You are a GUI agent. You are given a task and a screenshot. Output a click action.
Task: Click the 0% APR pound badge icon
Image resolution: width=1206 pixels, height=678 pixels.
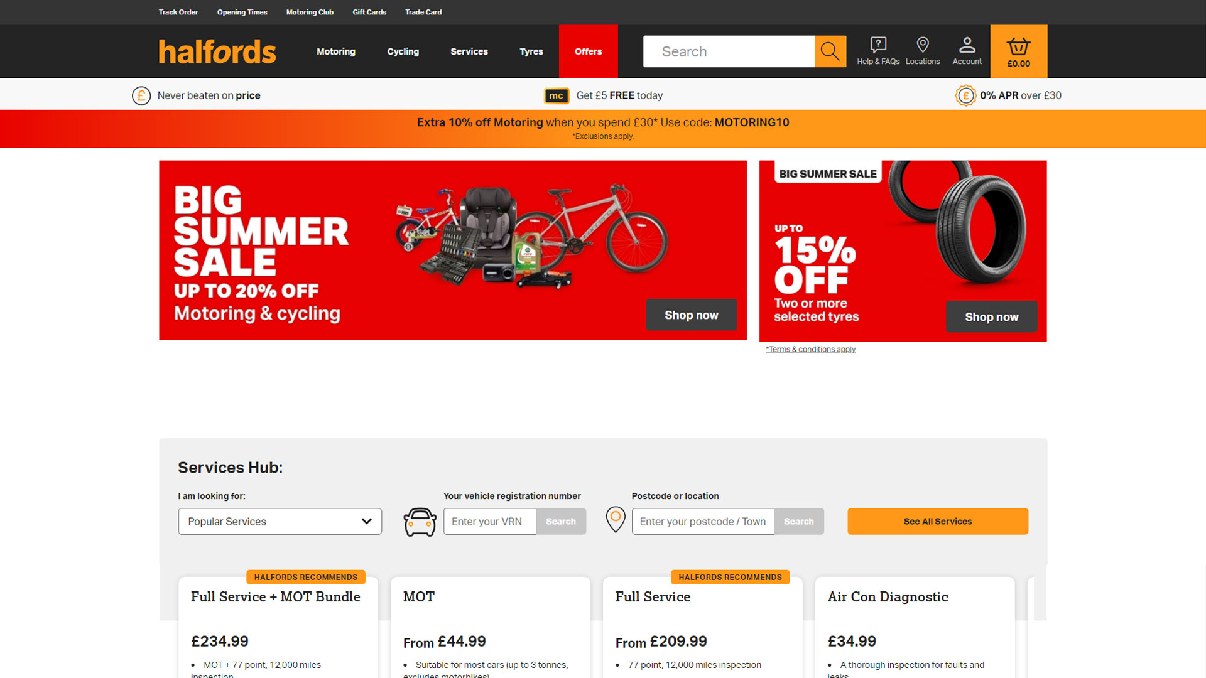pyautogui.click(x=965, y=95)
